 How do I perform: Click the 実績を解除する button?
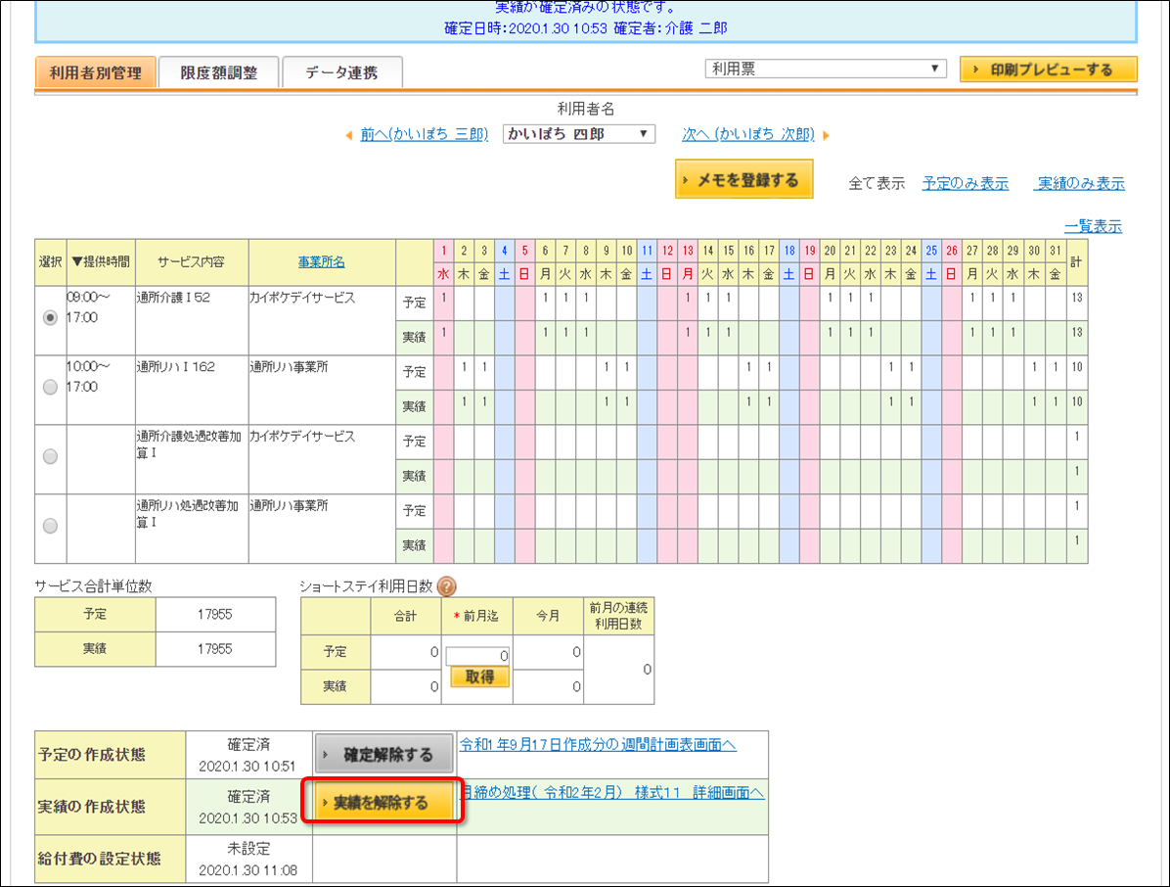click(x=382, y=801)
